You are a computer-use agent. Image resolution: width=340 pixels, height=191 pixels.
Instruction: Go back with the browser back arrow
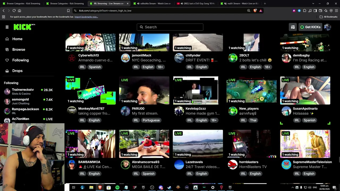click(x=3, y=11)
